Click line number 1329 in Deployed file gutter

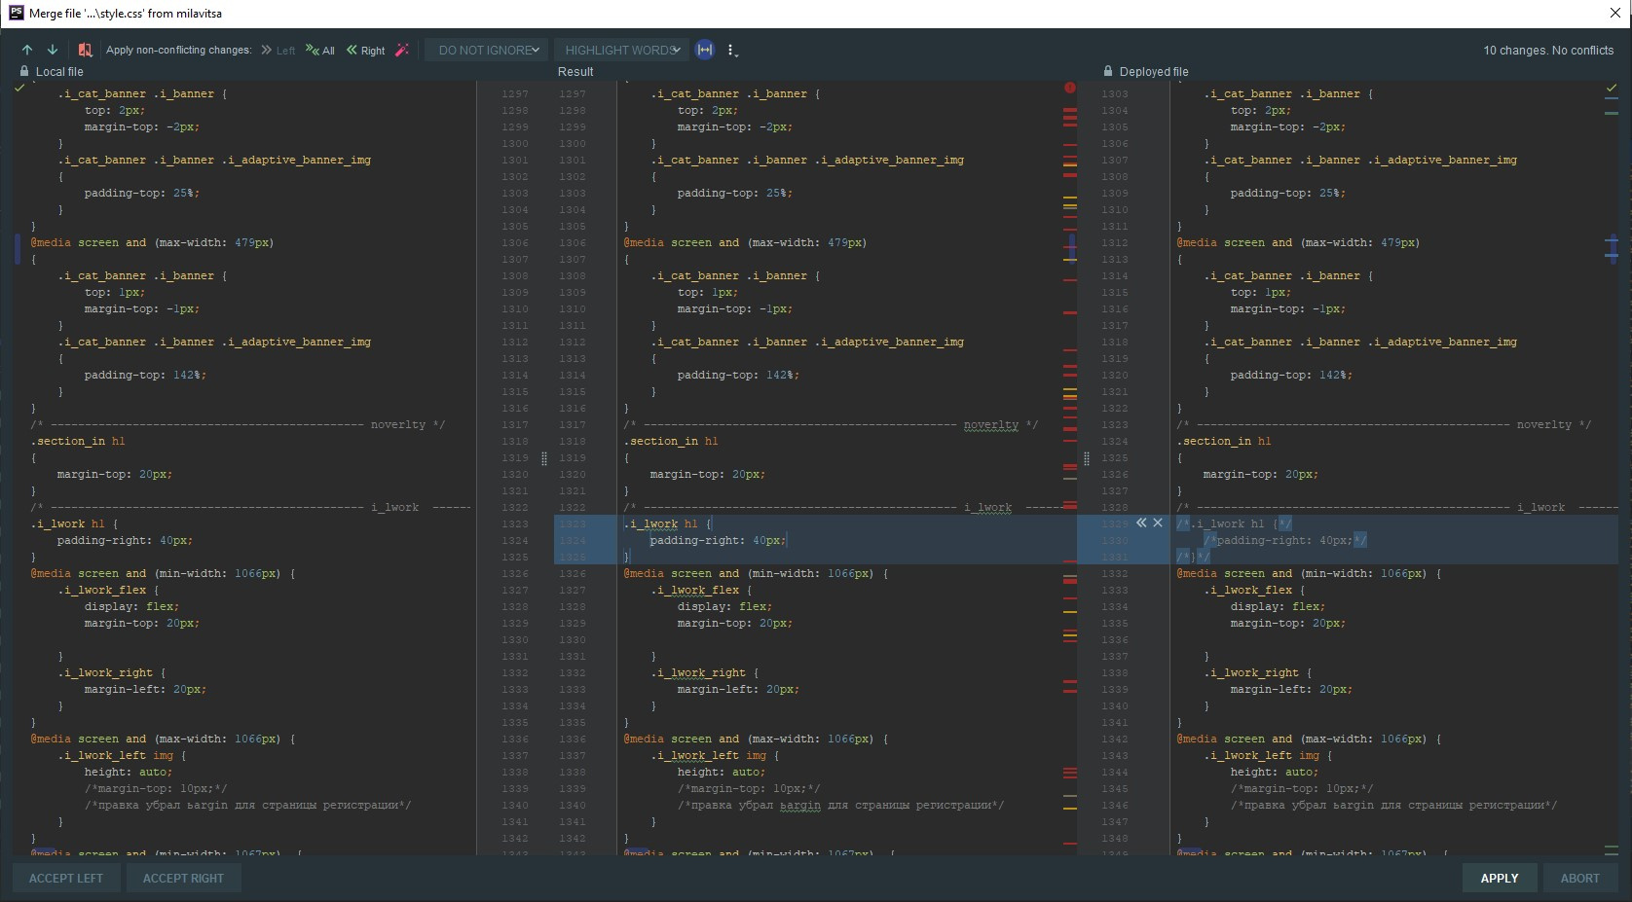click(x=1115, y=523)
